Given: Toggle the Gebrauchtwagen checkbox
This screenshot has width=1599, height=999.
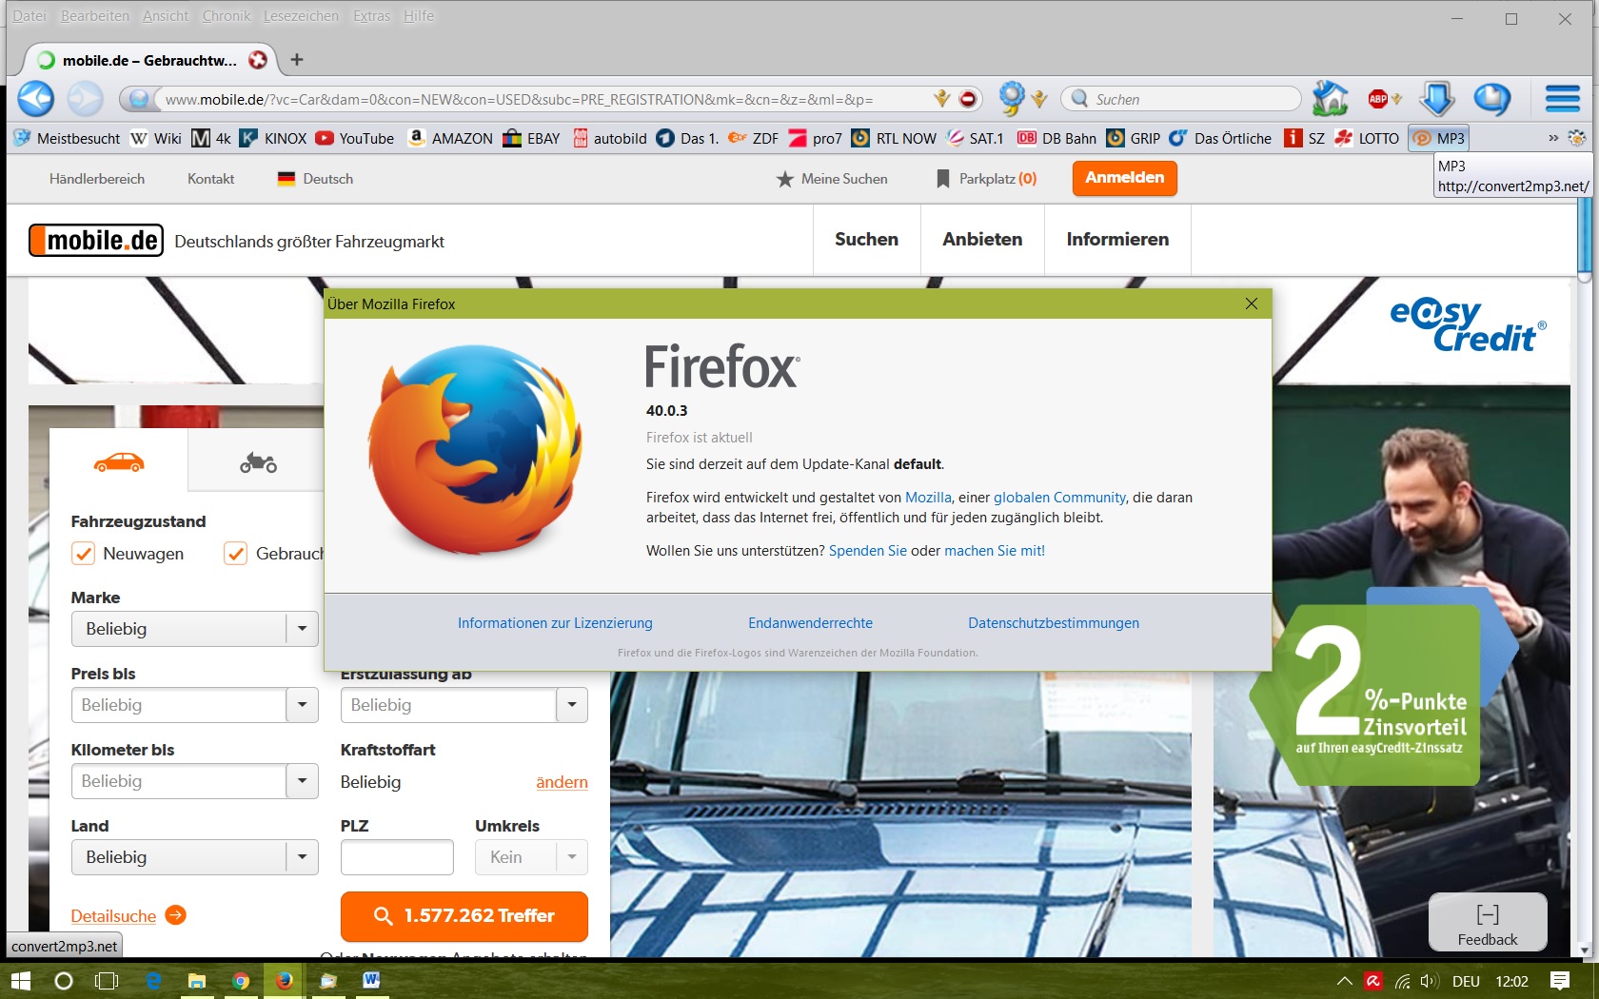Looking at the screenshot, I should 235,554.
